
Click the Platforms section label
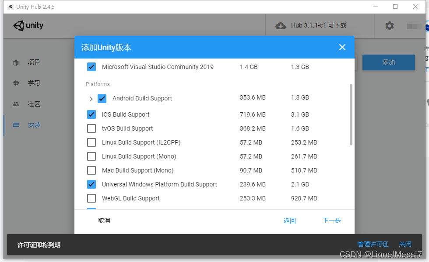click(x=98, y=84)
